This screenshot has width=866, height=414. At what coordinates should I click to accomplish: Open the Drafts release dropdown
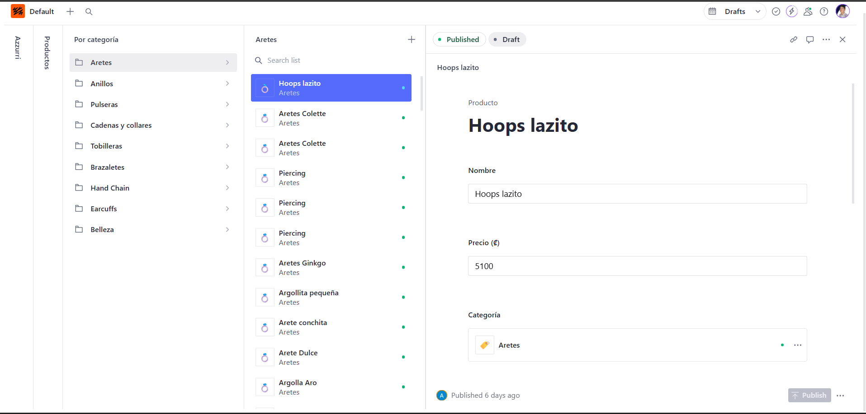coord(735,12)
